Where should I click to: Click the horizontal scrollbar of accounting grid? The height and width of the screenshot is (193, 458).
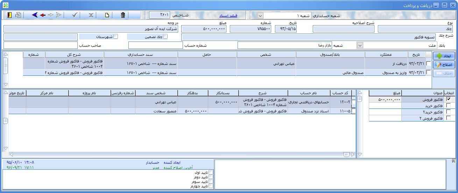pyautogui.click(x=175, y=154)
